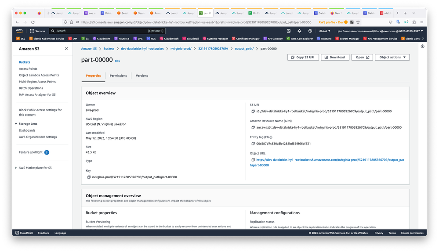
Task: Copy the Object URL via its copy icon
Action: click(x=252, y=160)
